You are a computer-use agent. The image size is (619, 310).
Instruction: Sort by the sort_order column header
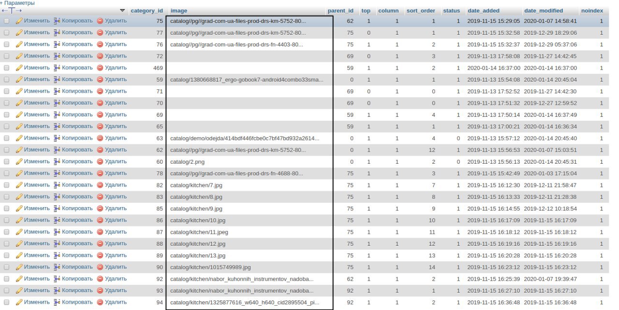coord(421,11)
